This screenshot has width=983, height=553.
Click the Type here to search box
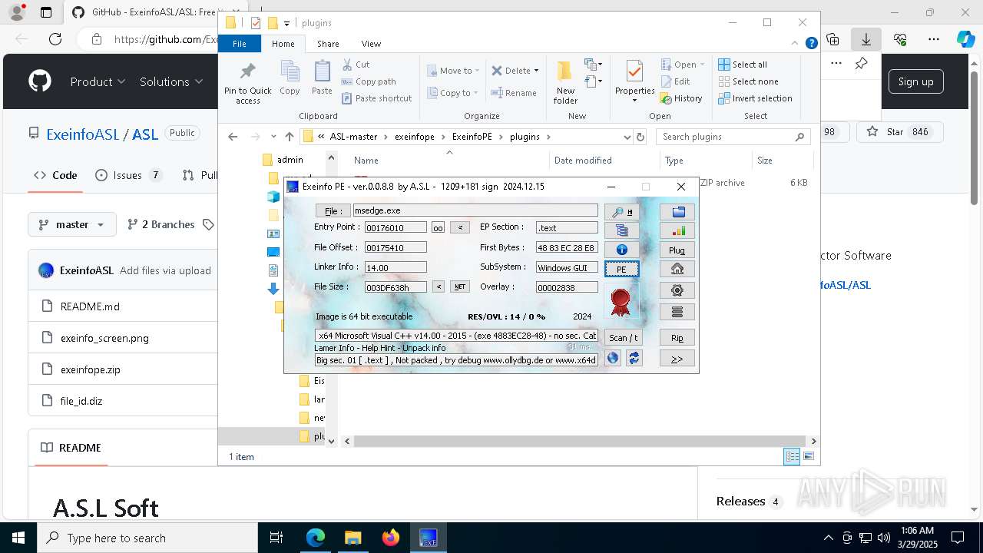point(147,538)
